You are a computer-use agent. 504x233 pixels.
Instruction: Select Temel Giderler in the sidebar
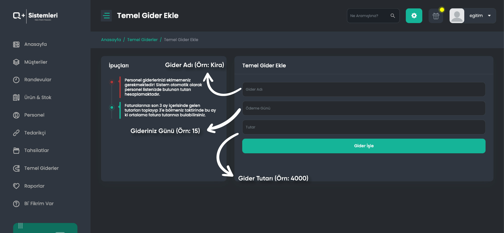click(41, 168)
